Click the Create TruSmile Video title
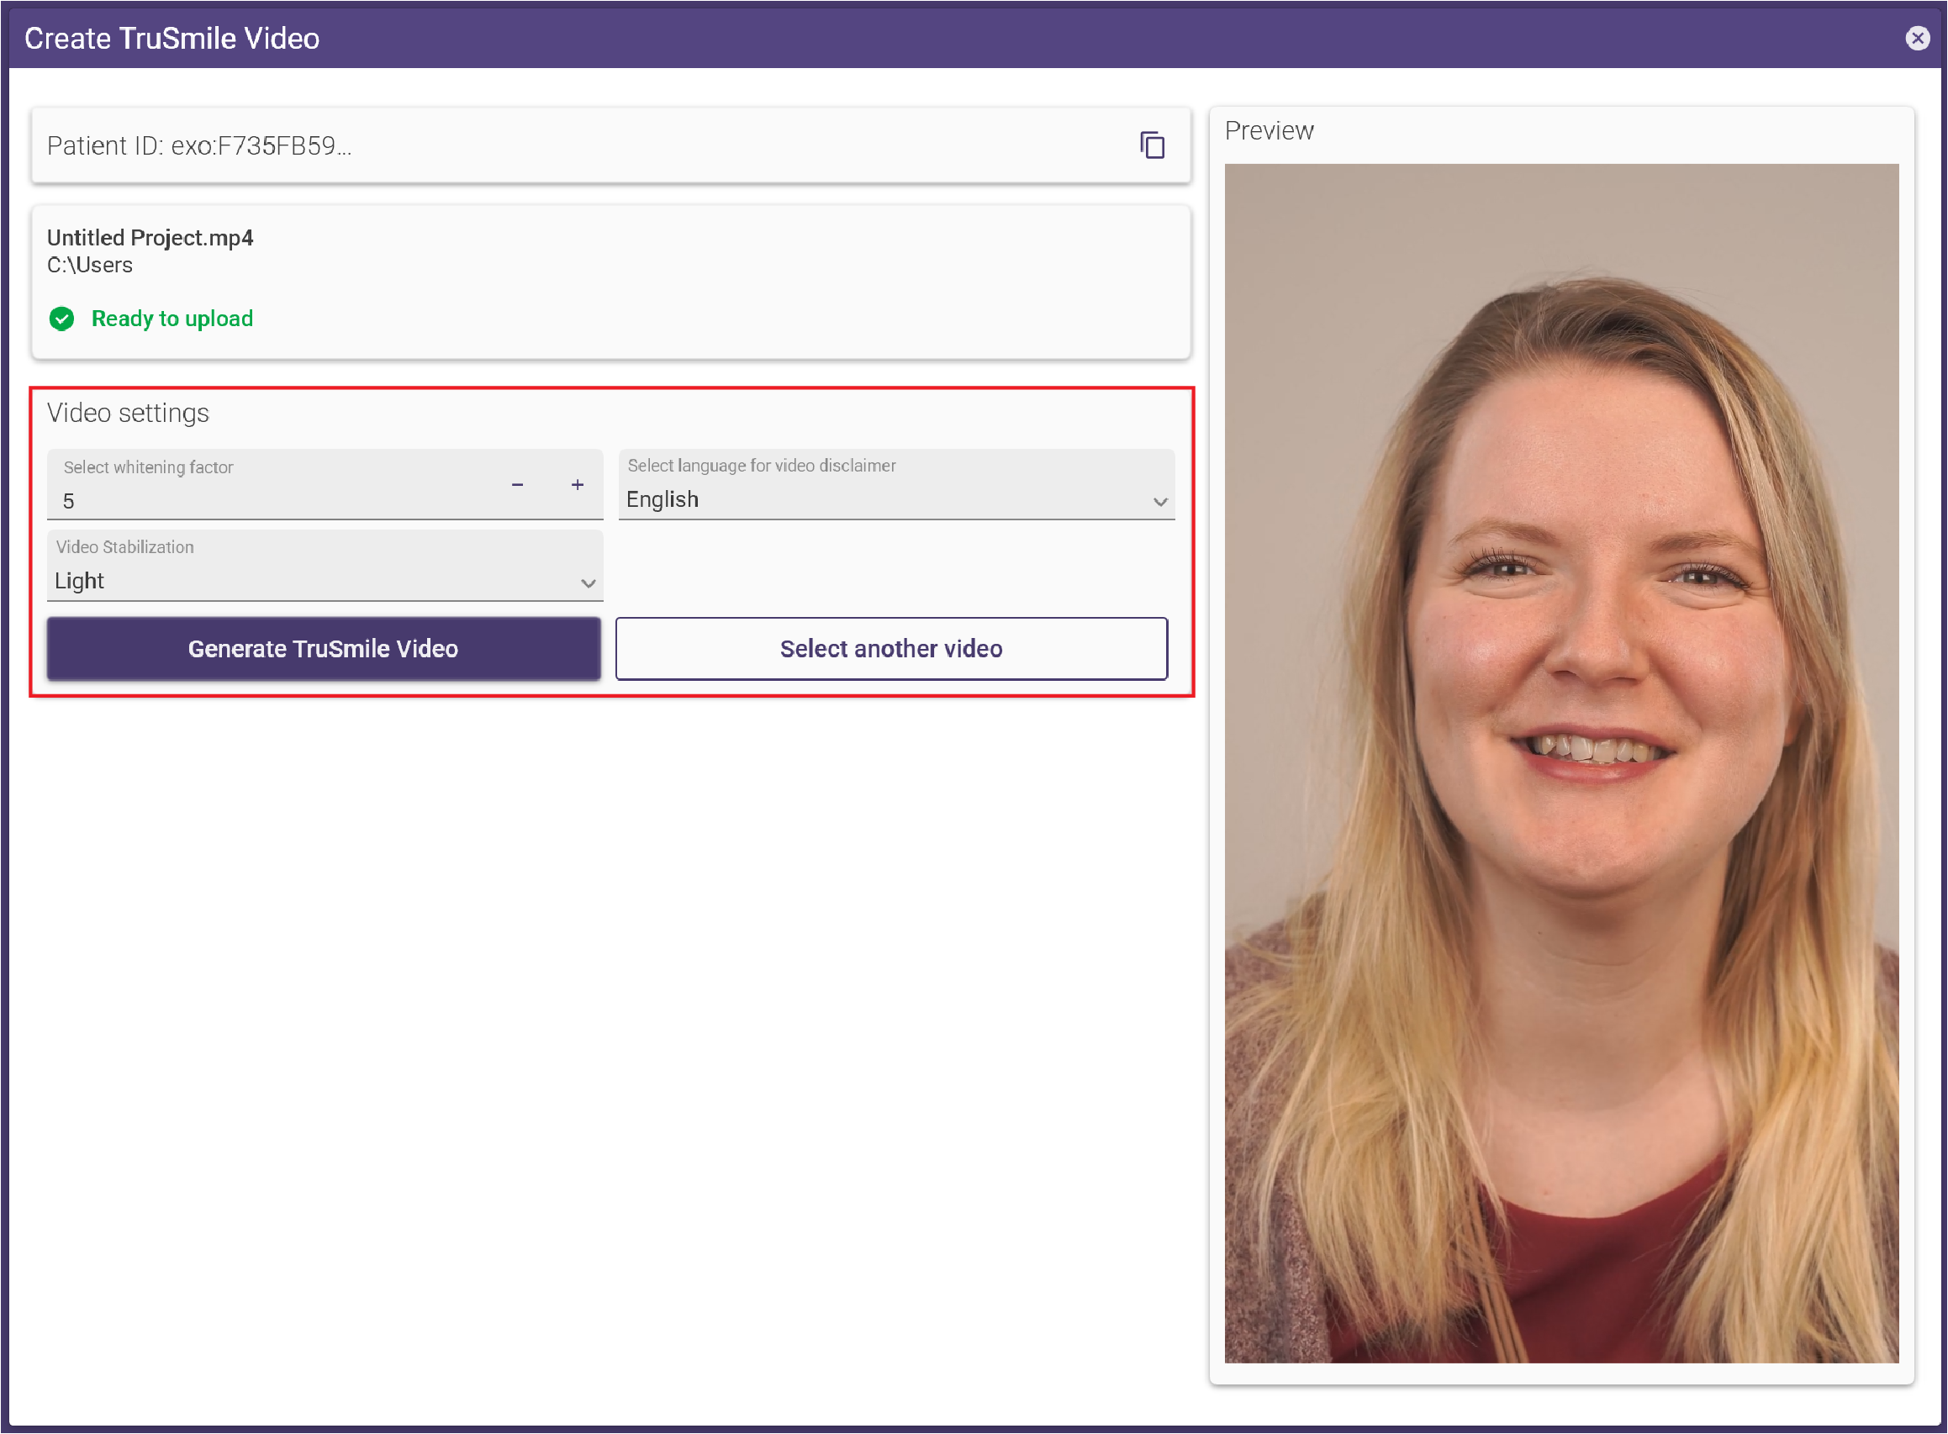This screenshot has height=1434, width=1948. [172, 38]
